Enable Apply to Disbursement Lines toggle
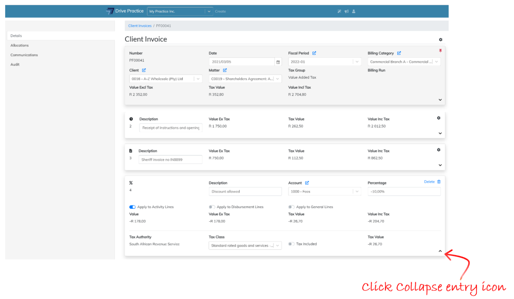The height and width of the screenshot is (299, 514). tap(212, 207)
